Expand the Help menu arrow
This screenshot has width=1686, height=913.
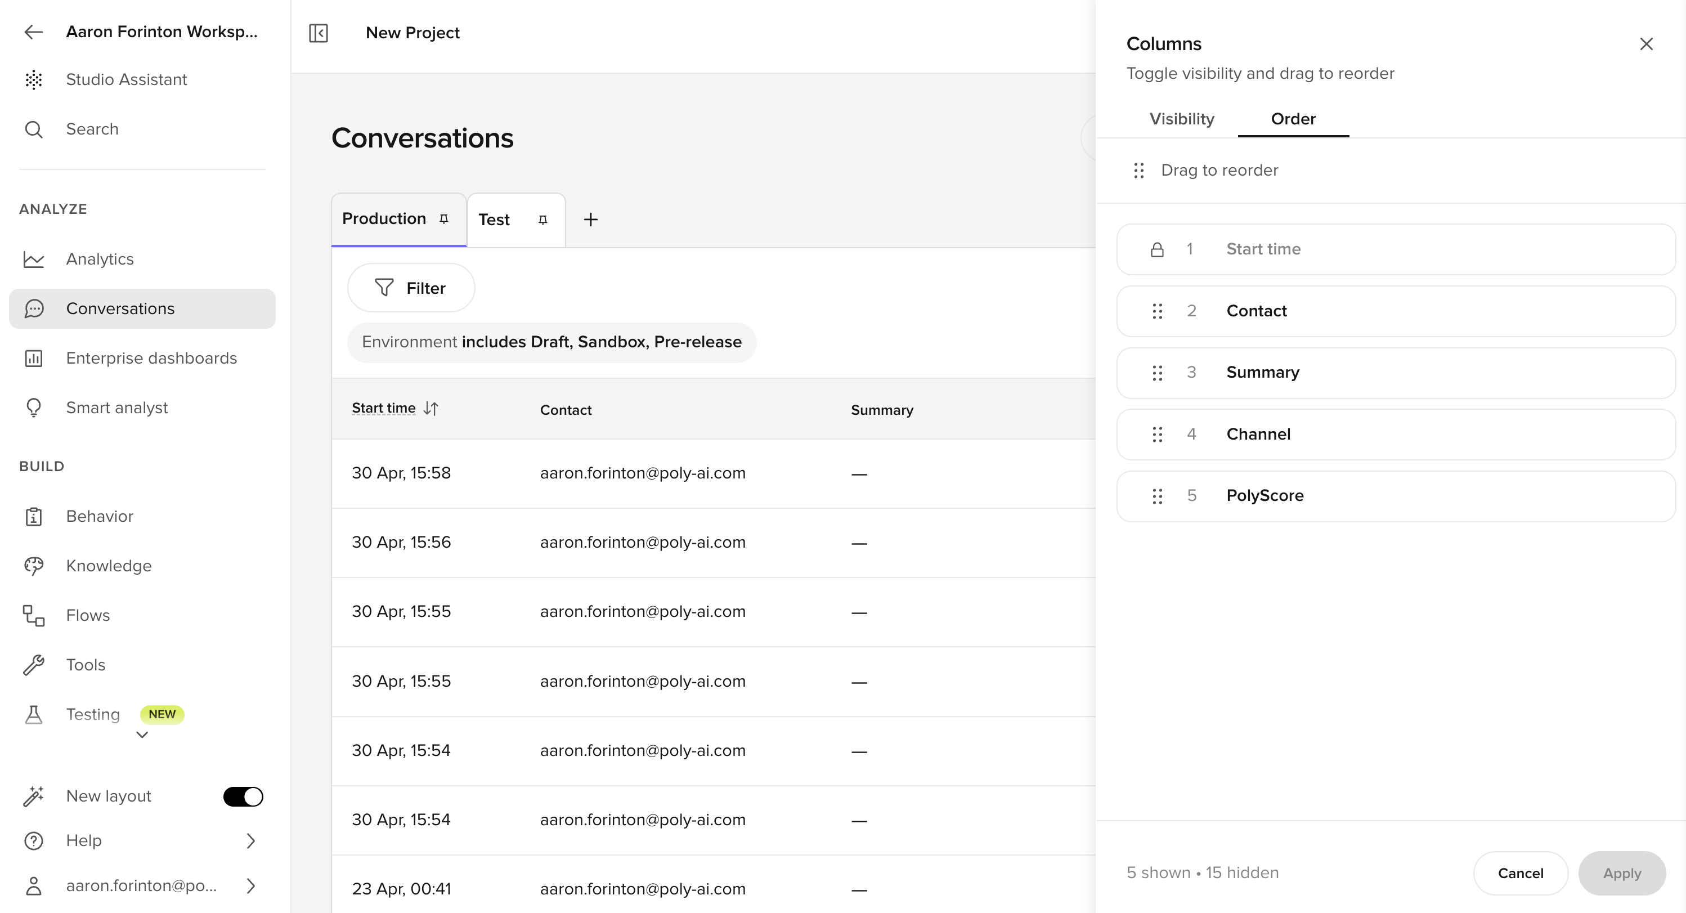click(x=250, y=841)
